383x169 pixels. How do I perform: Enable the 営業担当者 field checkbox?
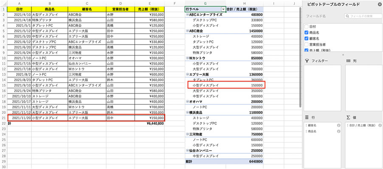(x=307, y=45)
